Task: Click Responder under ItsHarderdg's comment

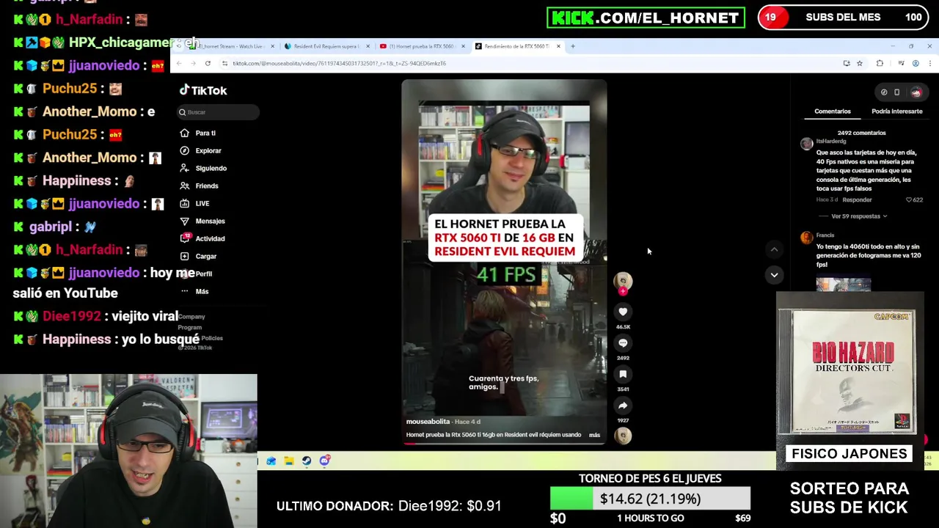Action: 857,199
